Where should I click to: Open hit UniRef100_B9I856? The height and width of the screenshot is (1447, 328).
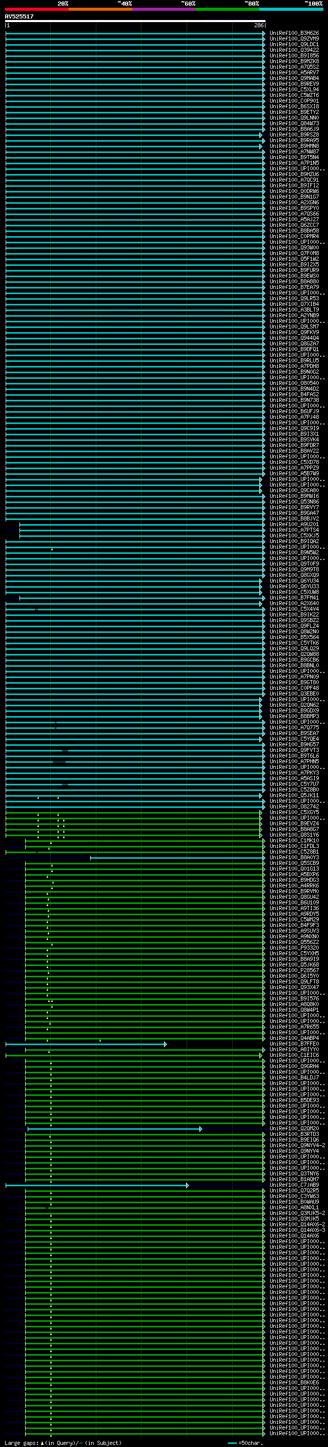point(294,55)
